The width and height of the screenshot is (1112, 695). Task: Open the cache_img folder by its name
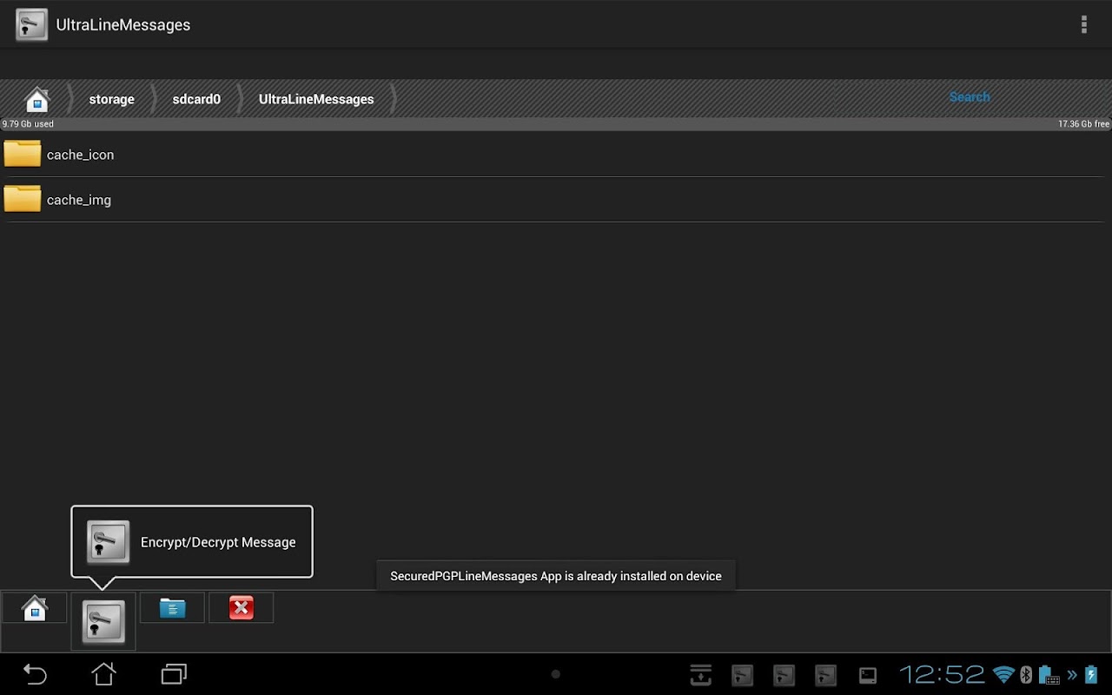point(79,200)
